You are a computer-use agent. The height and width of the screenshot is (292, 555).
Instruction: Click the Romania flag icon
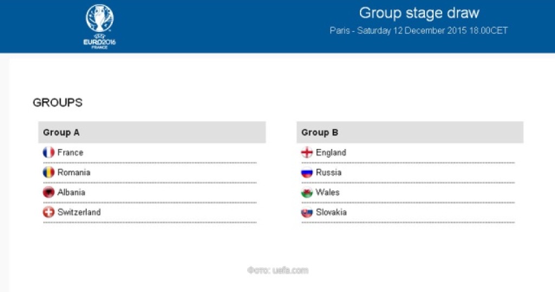(49, 173)
